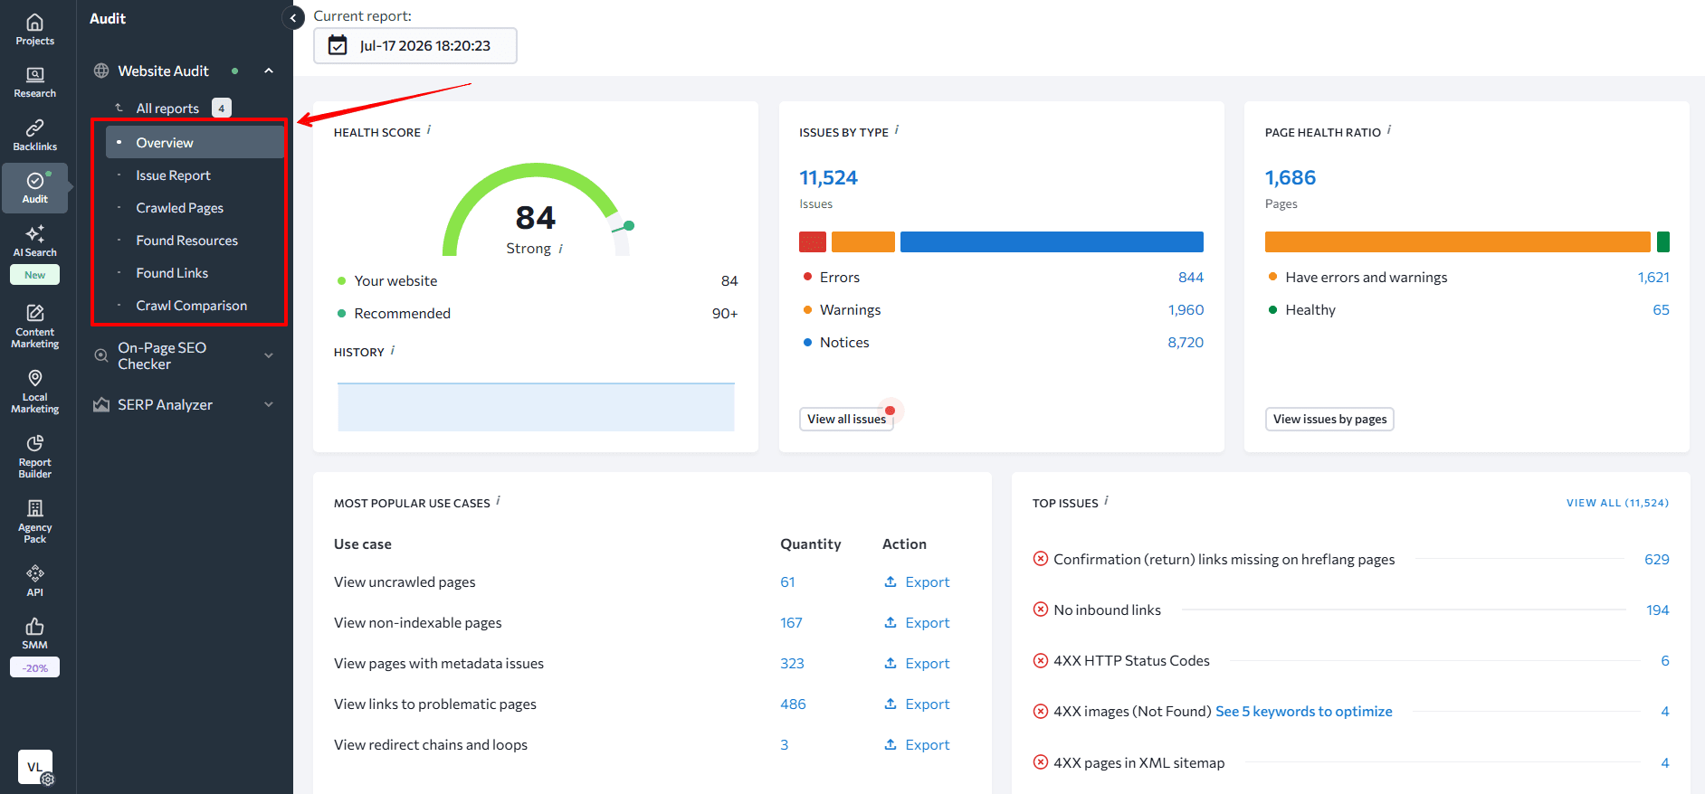The height and width of the screenshot is (794, 1705).
Task: Click the orange Warnings bar segment
Action: 862,241
